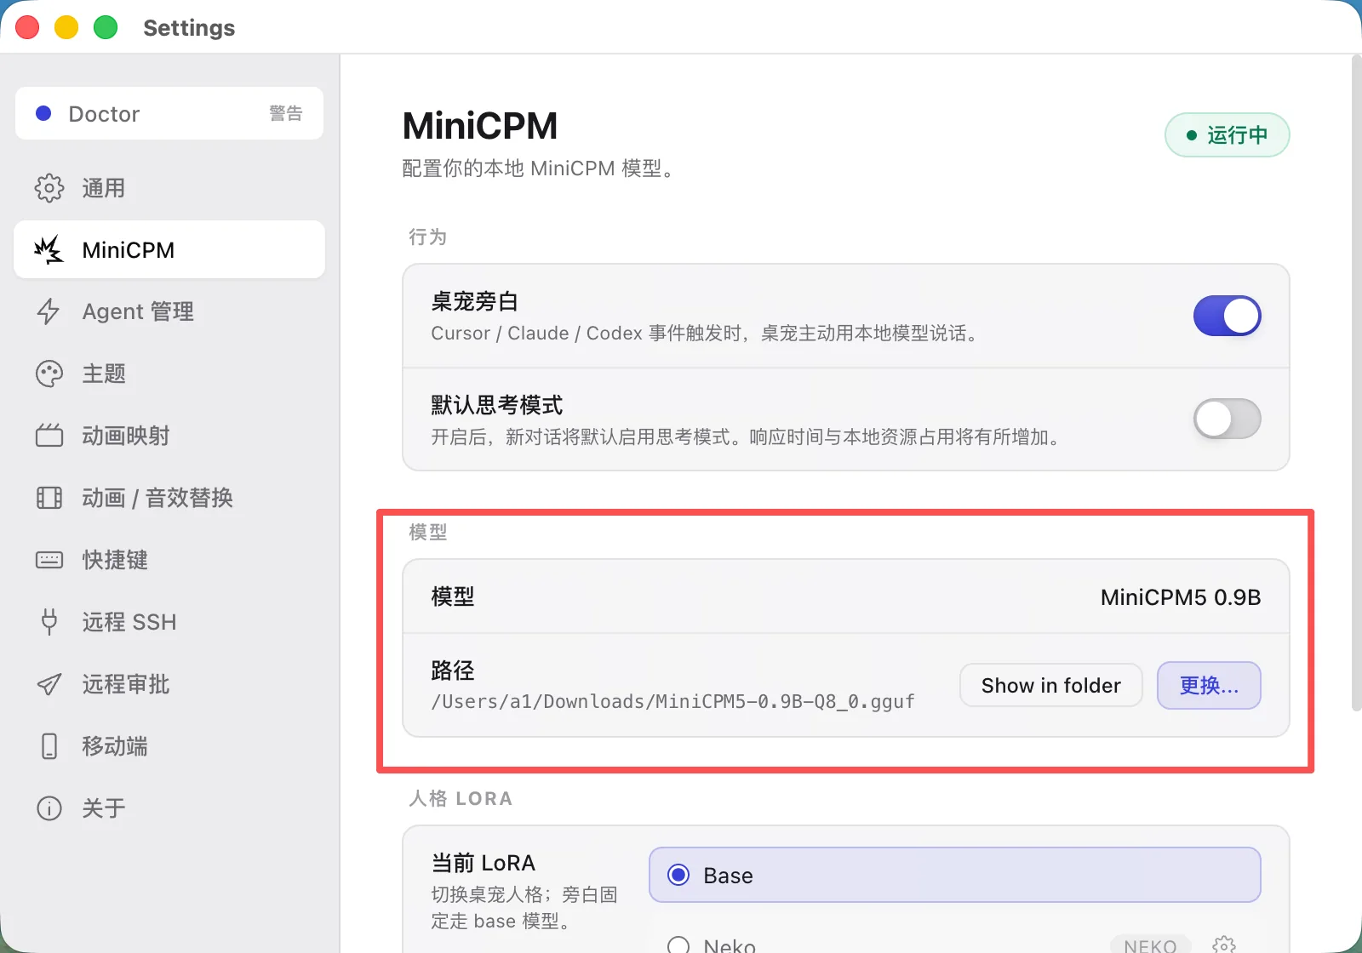Select the Neko LoRA radio button
This screenshot has width=1362, height=953.
coord(678,945)
